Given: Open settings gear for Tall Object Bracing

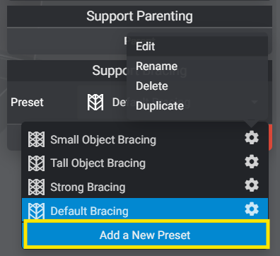Looking at the screenshot, I should [252, 162].
